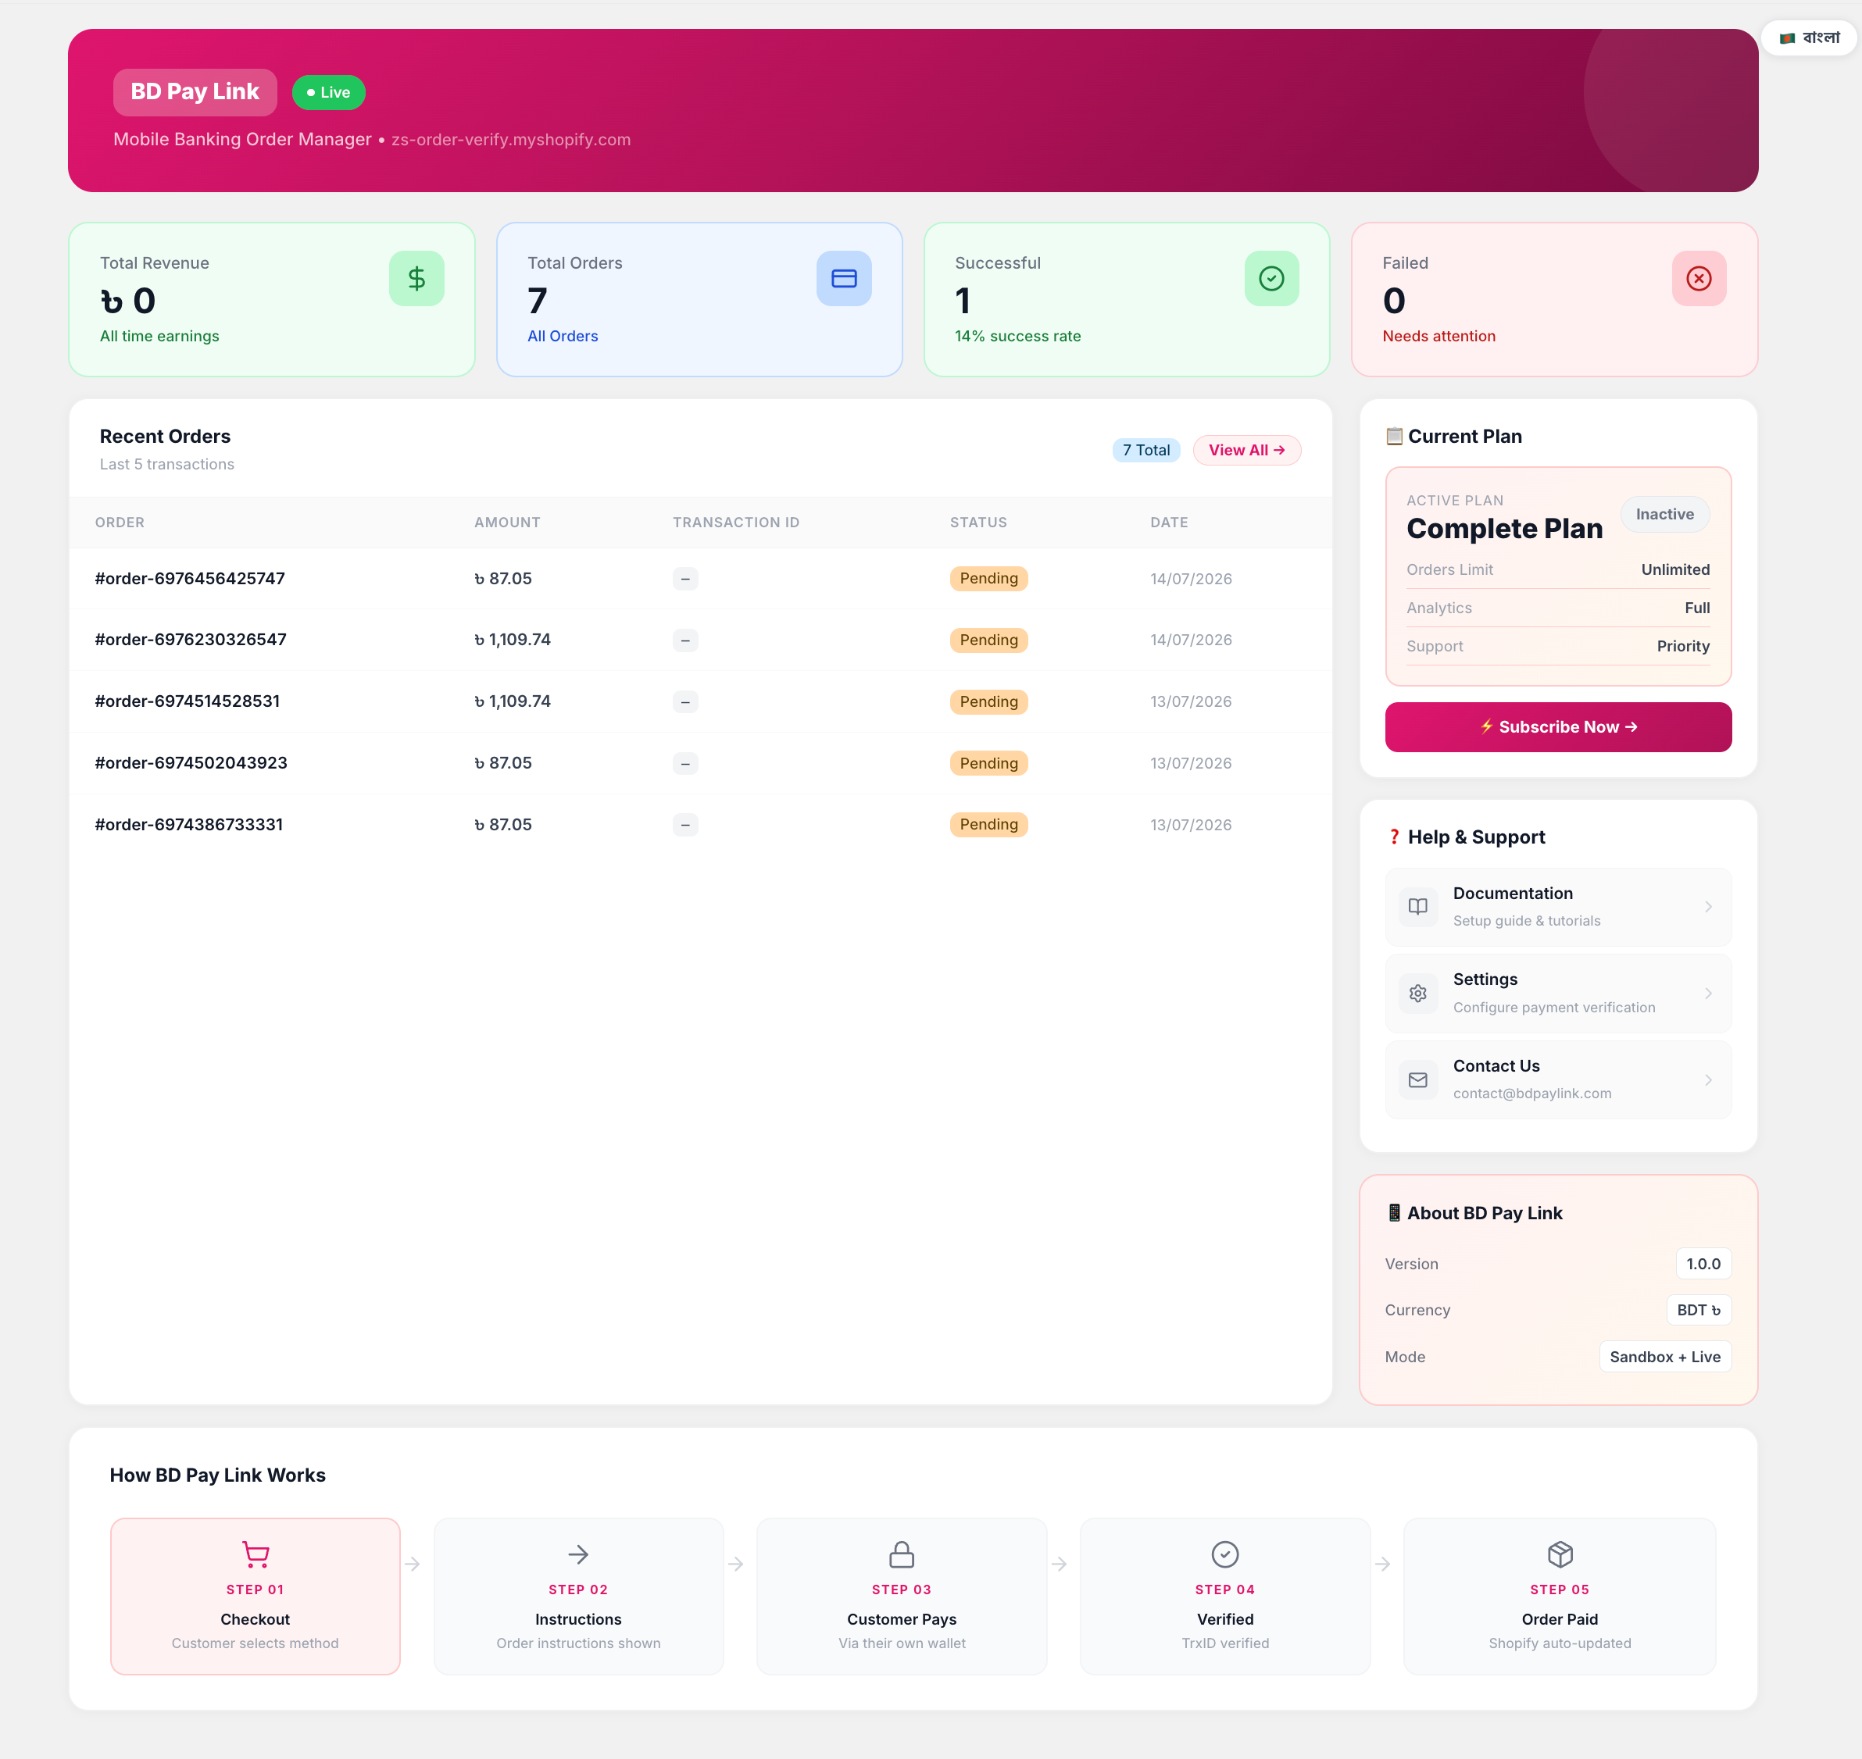Image resolution: width=1862 pixels, height=1759 pixels.
Task: Click the question mark icon beside Help & Support
Action: tap(1395, 837)
